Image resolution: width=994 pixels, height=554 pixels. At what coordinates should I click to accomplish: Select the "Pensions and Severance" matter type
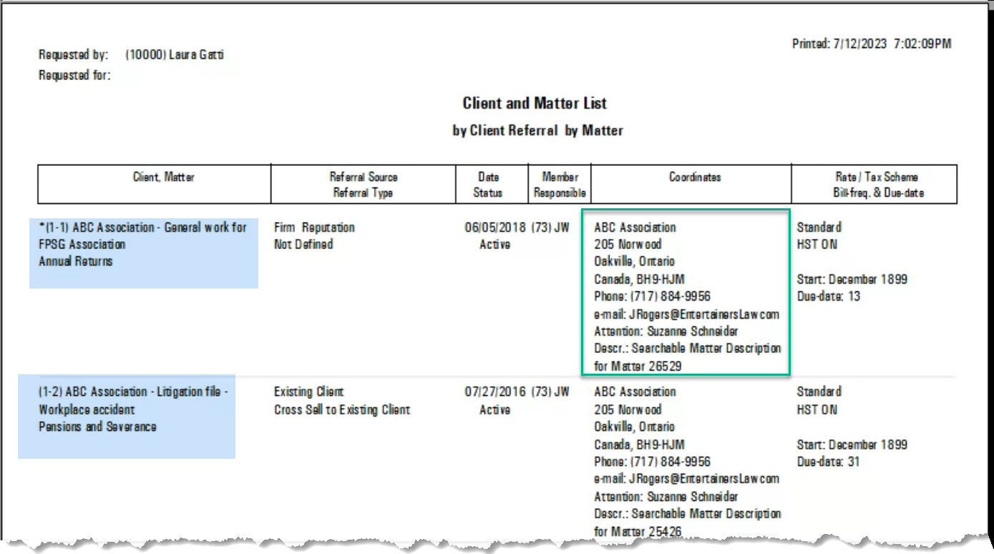click(x=97, y=427)
